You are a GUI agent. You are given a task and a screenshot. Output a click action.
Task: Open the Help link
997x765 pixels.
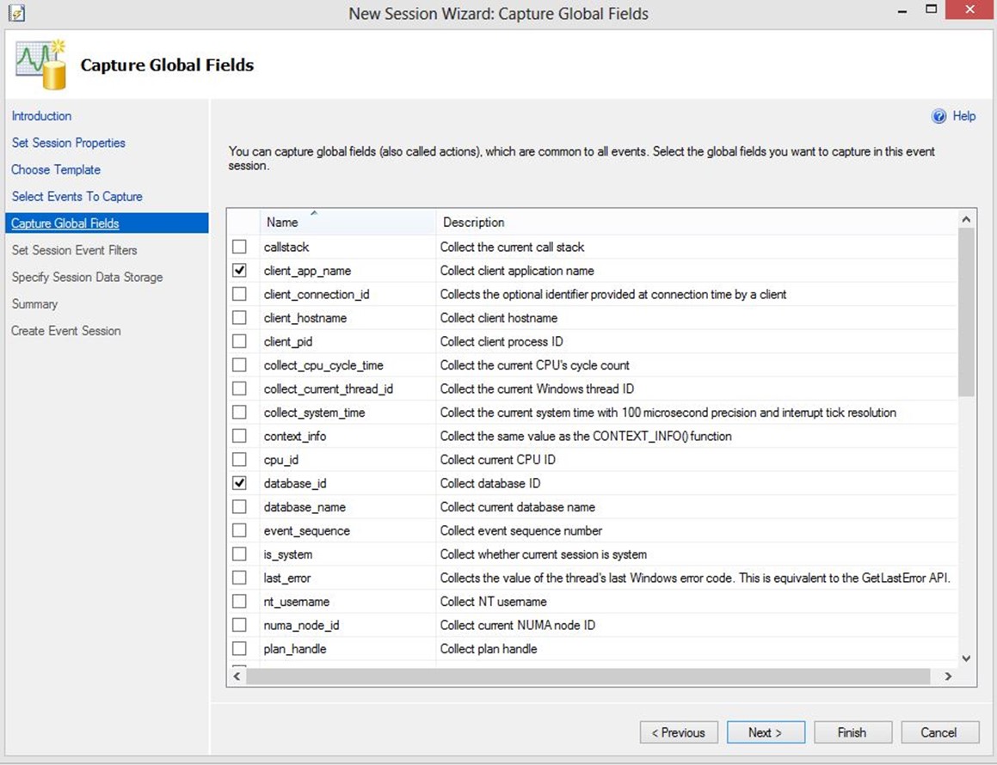coord(964,116)
